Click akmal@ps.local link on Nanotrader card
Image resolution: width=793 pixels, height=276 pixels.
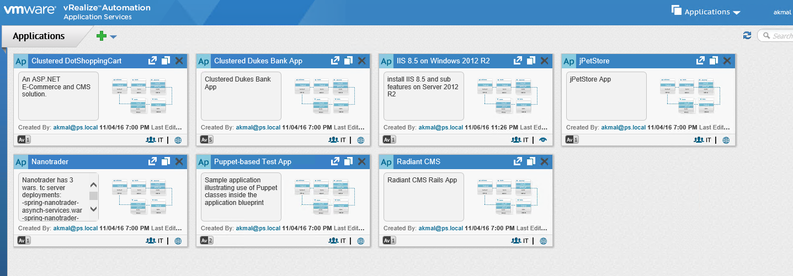point(75,228)
